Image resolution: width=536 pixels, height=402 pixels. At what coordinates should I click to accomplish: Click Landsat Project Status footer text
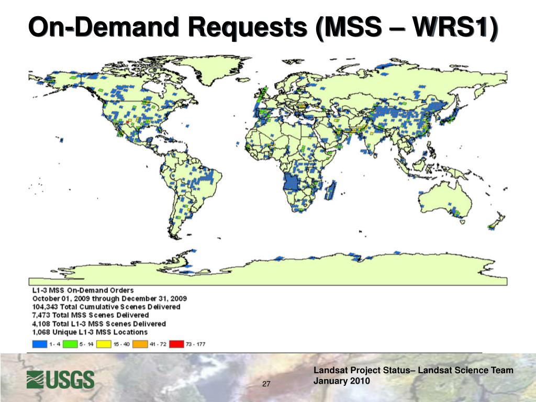[414, 370]
